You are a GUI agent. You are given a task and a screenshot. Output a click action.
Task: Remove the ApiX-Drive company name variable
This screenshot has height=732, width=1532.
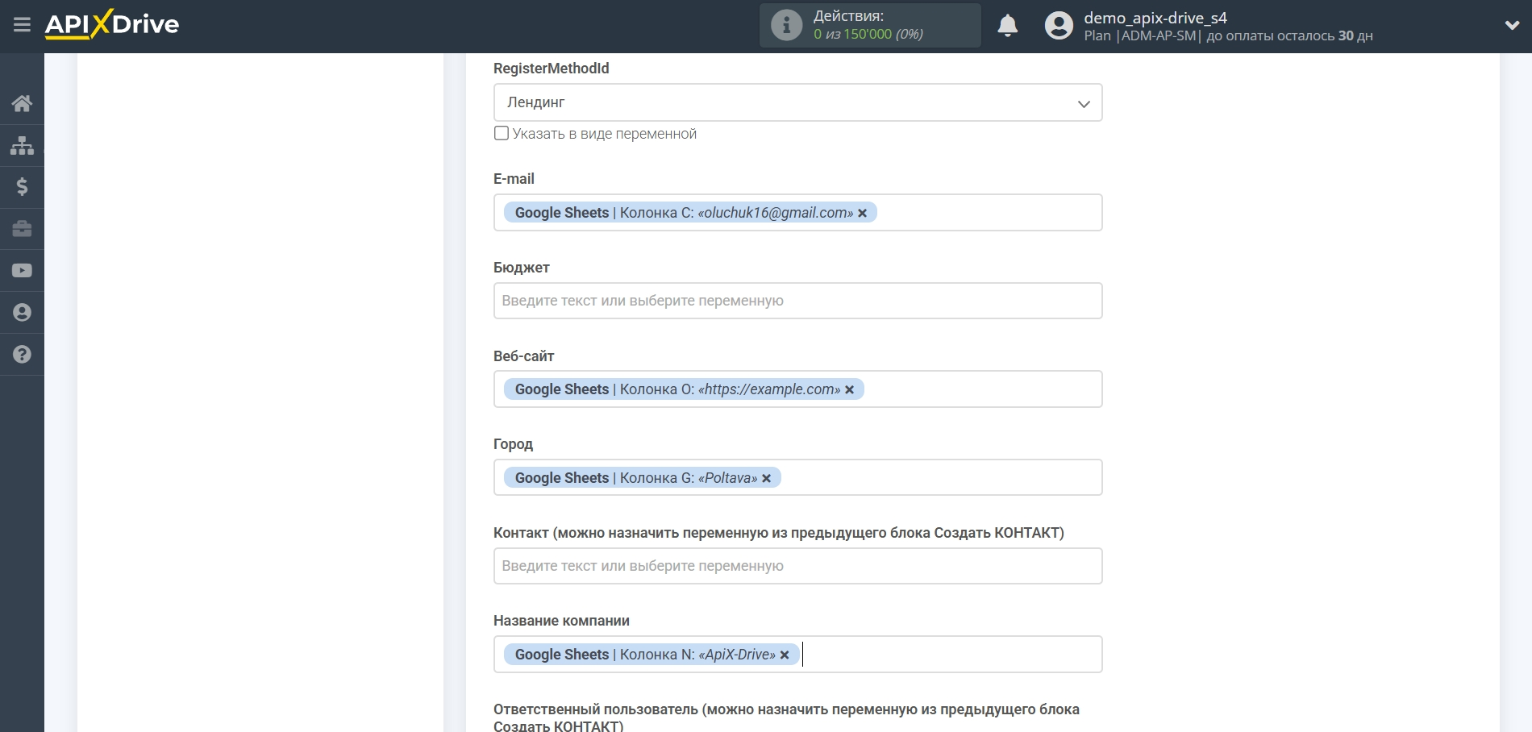[785, 655]
